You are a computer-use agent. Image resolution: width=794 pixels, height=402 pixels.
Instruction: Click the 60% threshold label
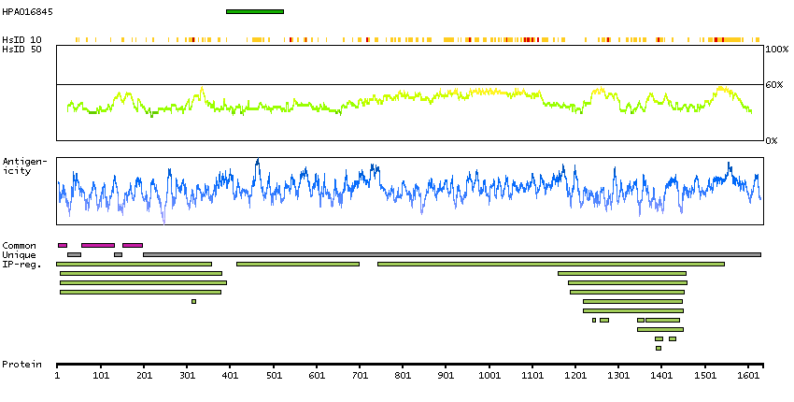[x=773, y=85]
